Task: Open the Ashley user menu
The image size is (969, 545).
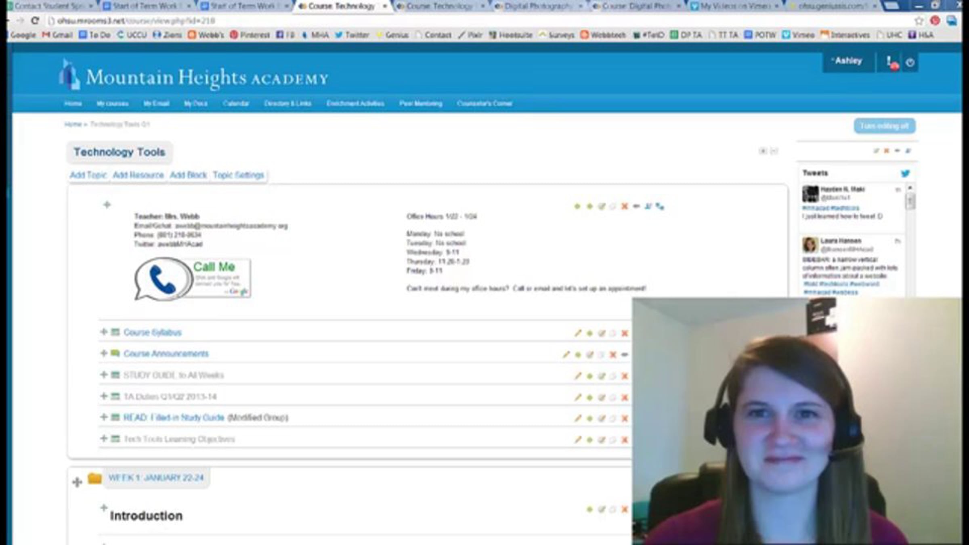Action: tap(848, 61)
